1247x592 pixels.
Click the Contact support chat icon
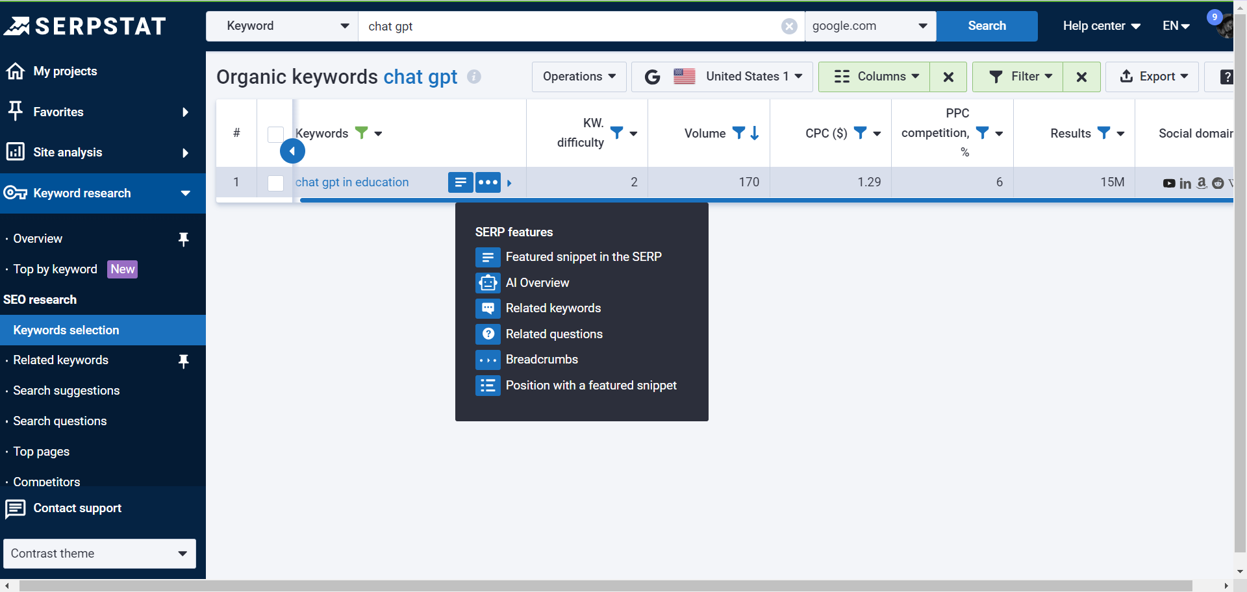point(16,509)
